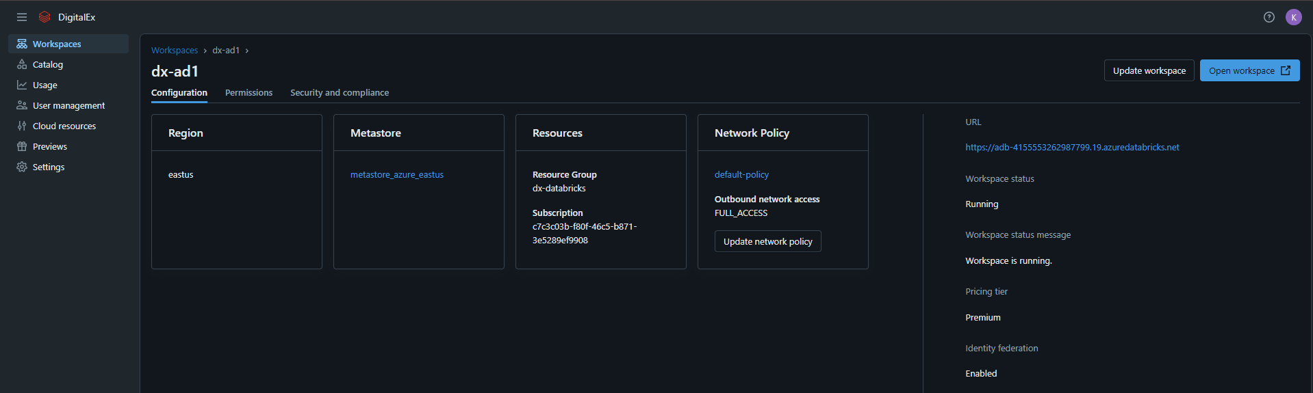Open the metastore_azure_eastus link
Screen dimensions: 1313x393
[x=396, y=174]
